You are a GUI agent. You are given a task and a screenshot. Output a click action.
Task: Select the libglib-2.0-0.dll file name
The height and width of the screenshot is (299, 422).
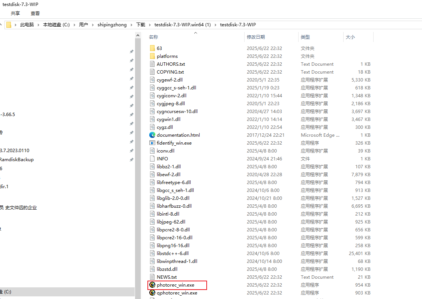tap(173, 198)
